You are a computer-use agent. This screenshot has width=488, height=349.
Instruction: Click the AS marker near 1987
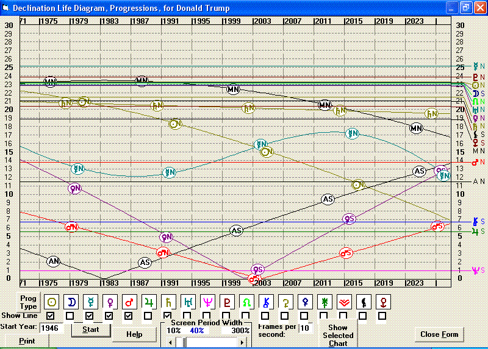145,263
